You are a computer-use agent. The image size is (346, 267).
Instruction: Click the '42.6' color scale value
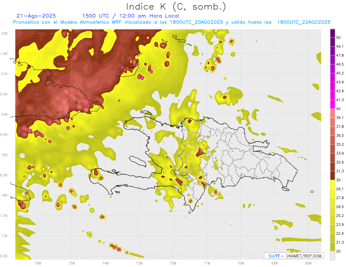coord(340,91)
